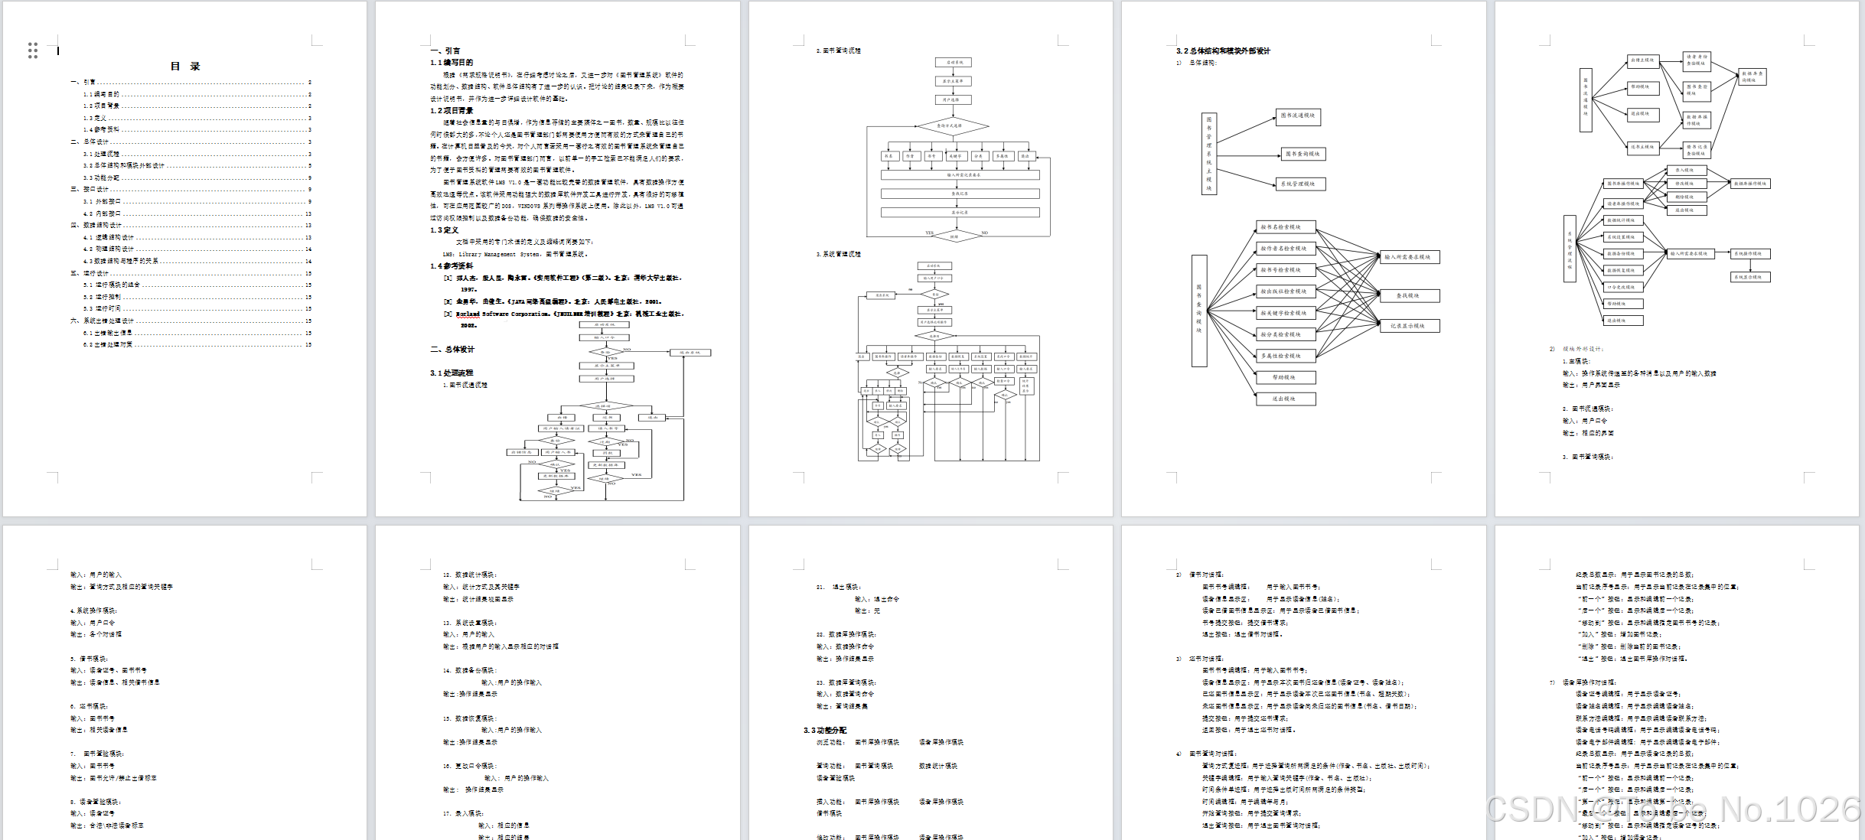
Task: Jump to TOC entry 二、总体设计
Action: 90,142
